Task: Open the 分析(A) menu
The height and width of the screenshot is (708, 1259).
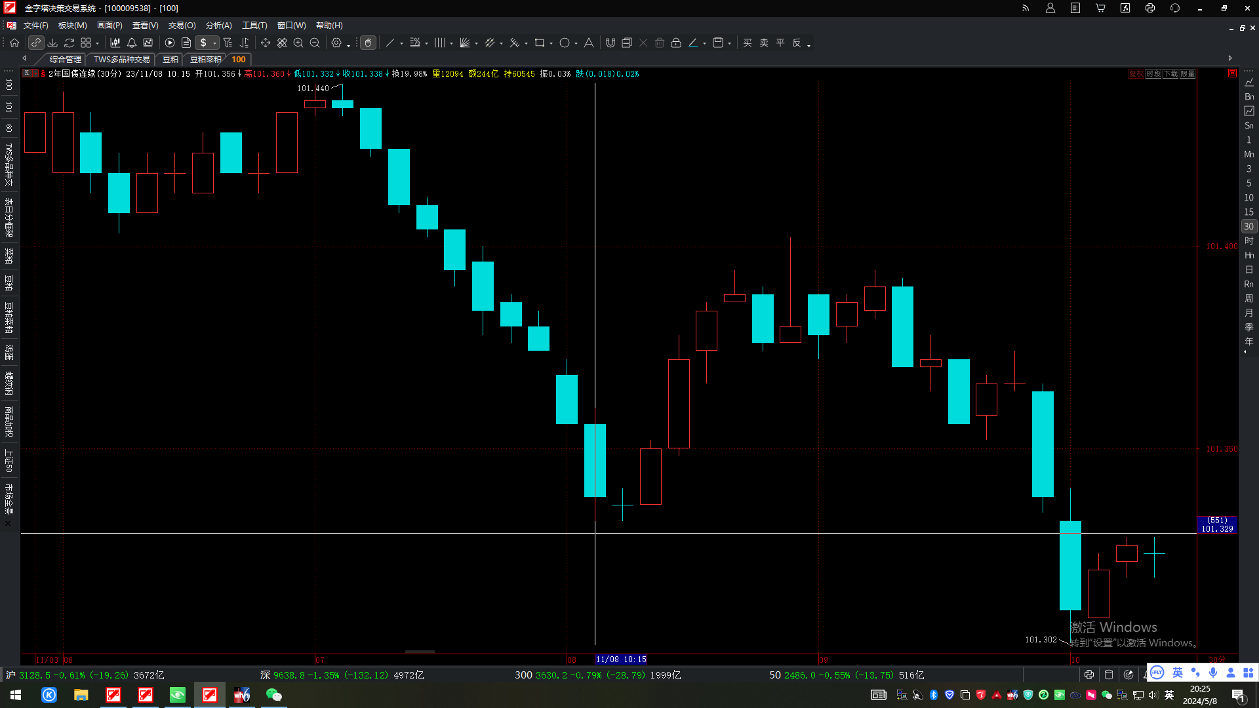Action: (219, 26)
